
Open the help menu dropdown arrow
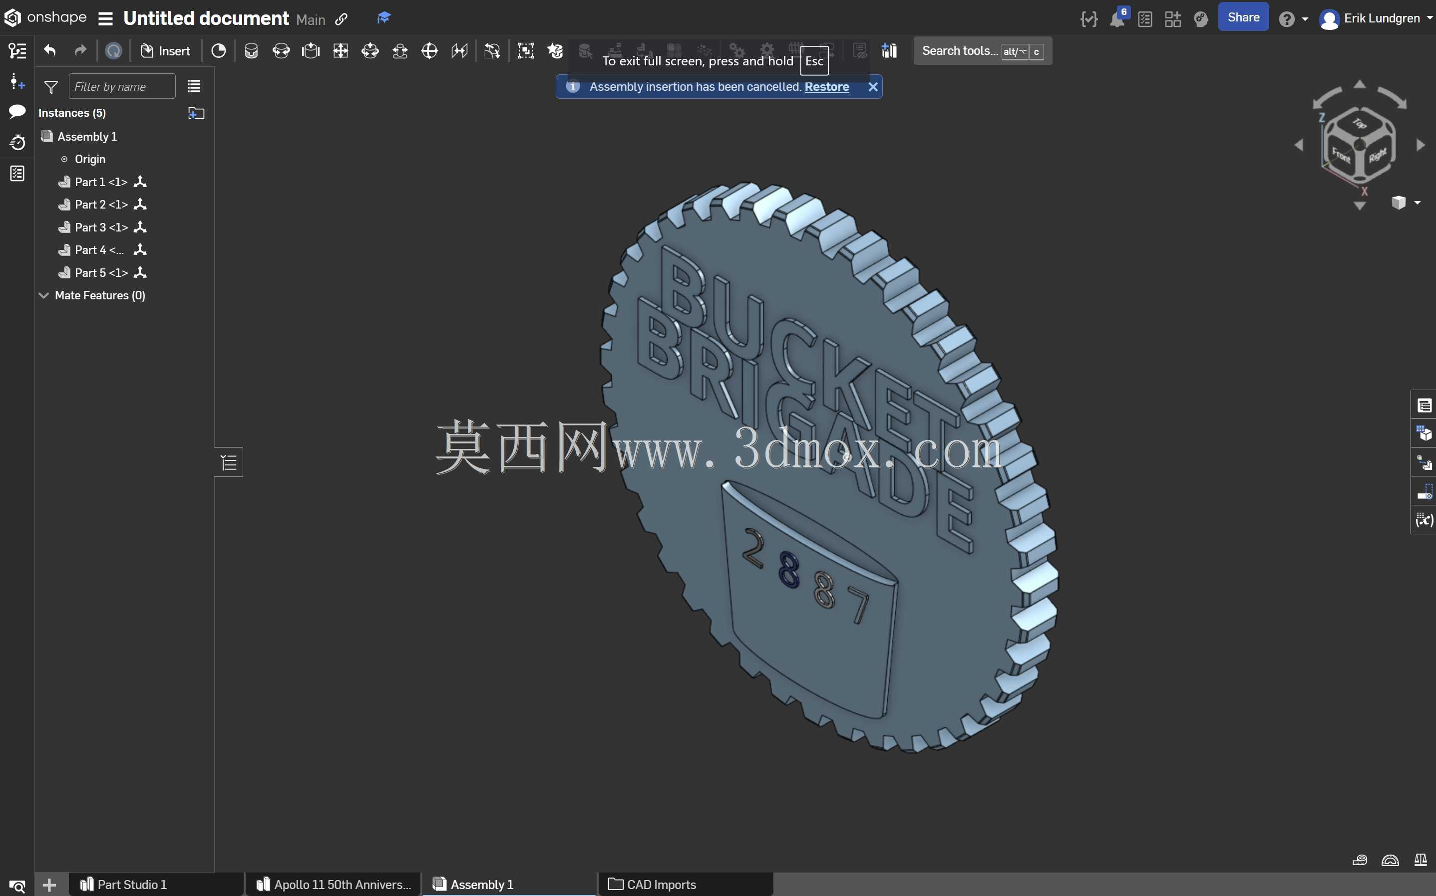tap(1305, 19)
